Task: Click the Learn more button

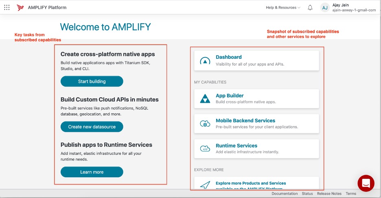Action: click(92, 172)
